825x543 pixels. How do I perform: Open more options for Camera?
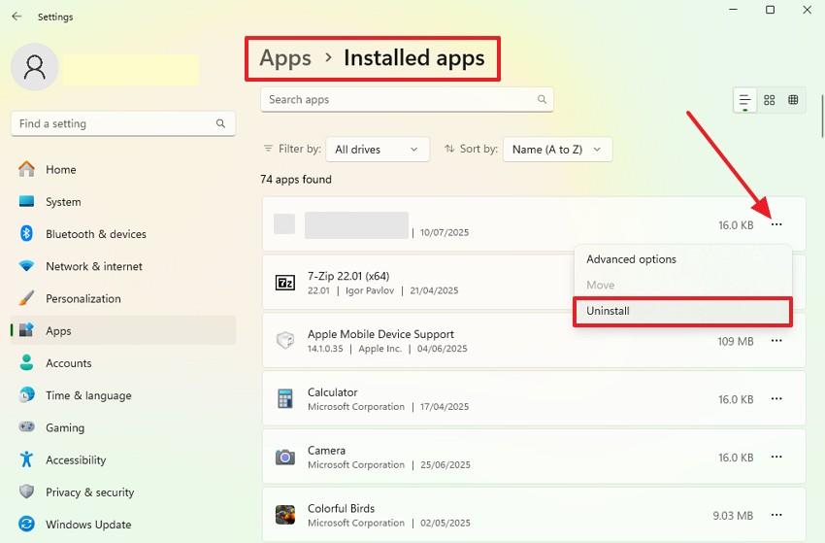pyautogui.click(x=776, y=457)
